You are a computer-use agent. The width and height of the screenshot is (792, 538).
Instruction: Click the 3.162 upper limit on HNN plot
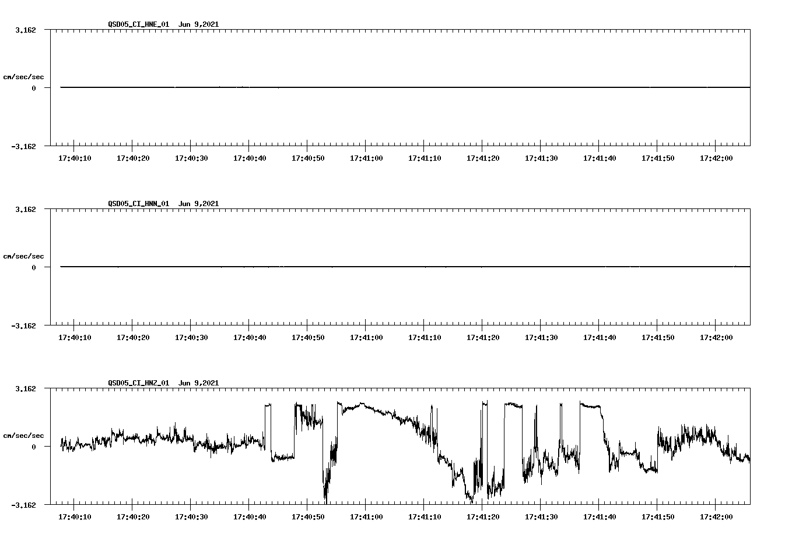tap(26, 209)
